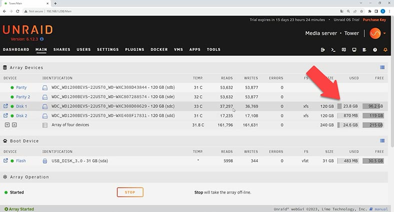Click the browser translate icon
Screen dimensions: 394x212
pyautogui.click(x=341, y=11)
